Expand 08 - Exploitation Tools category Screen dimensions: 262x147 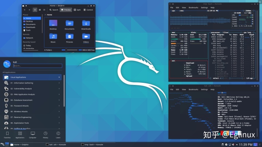(32, 123)
